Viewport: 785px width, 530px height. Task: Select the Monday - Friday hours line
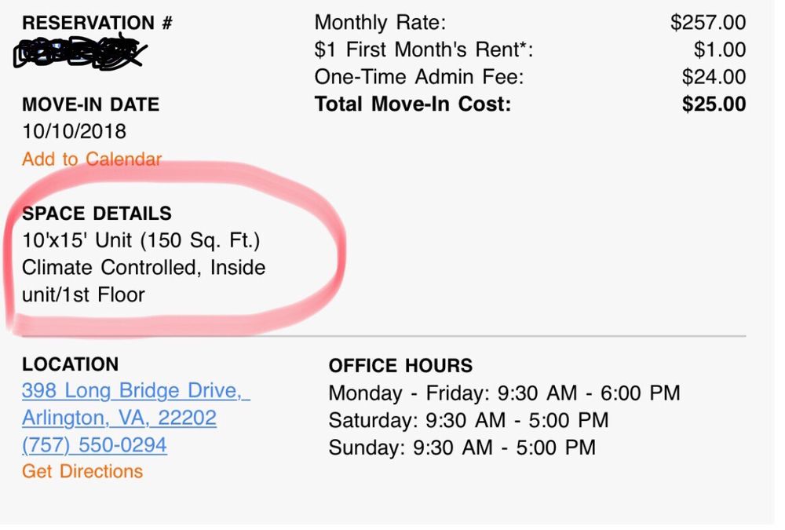coord(504,393)
